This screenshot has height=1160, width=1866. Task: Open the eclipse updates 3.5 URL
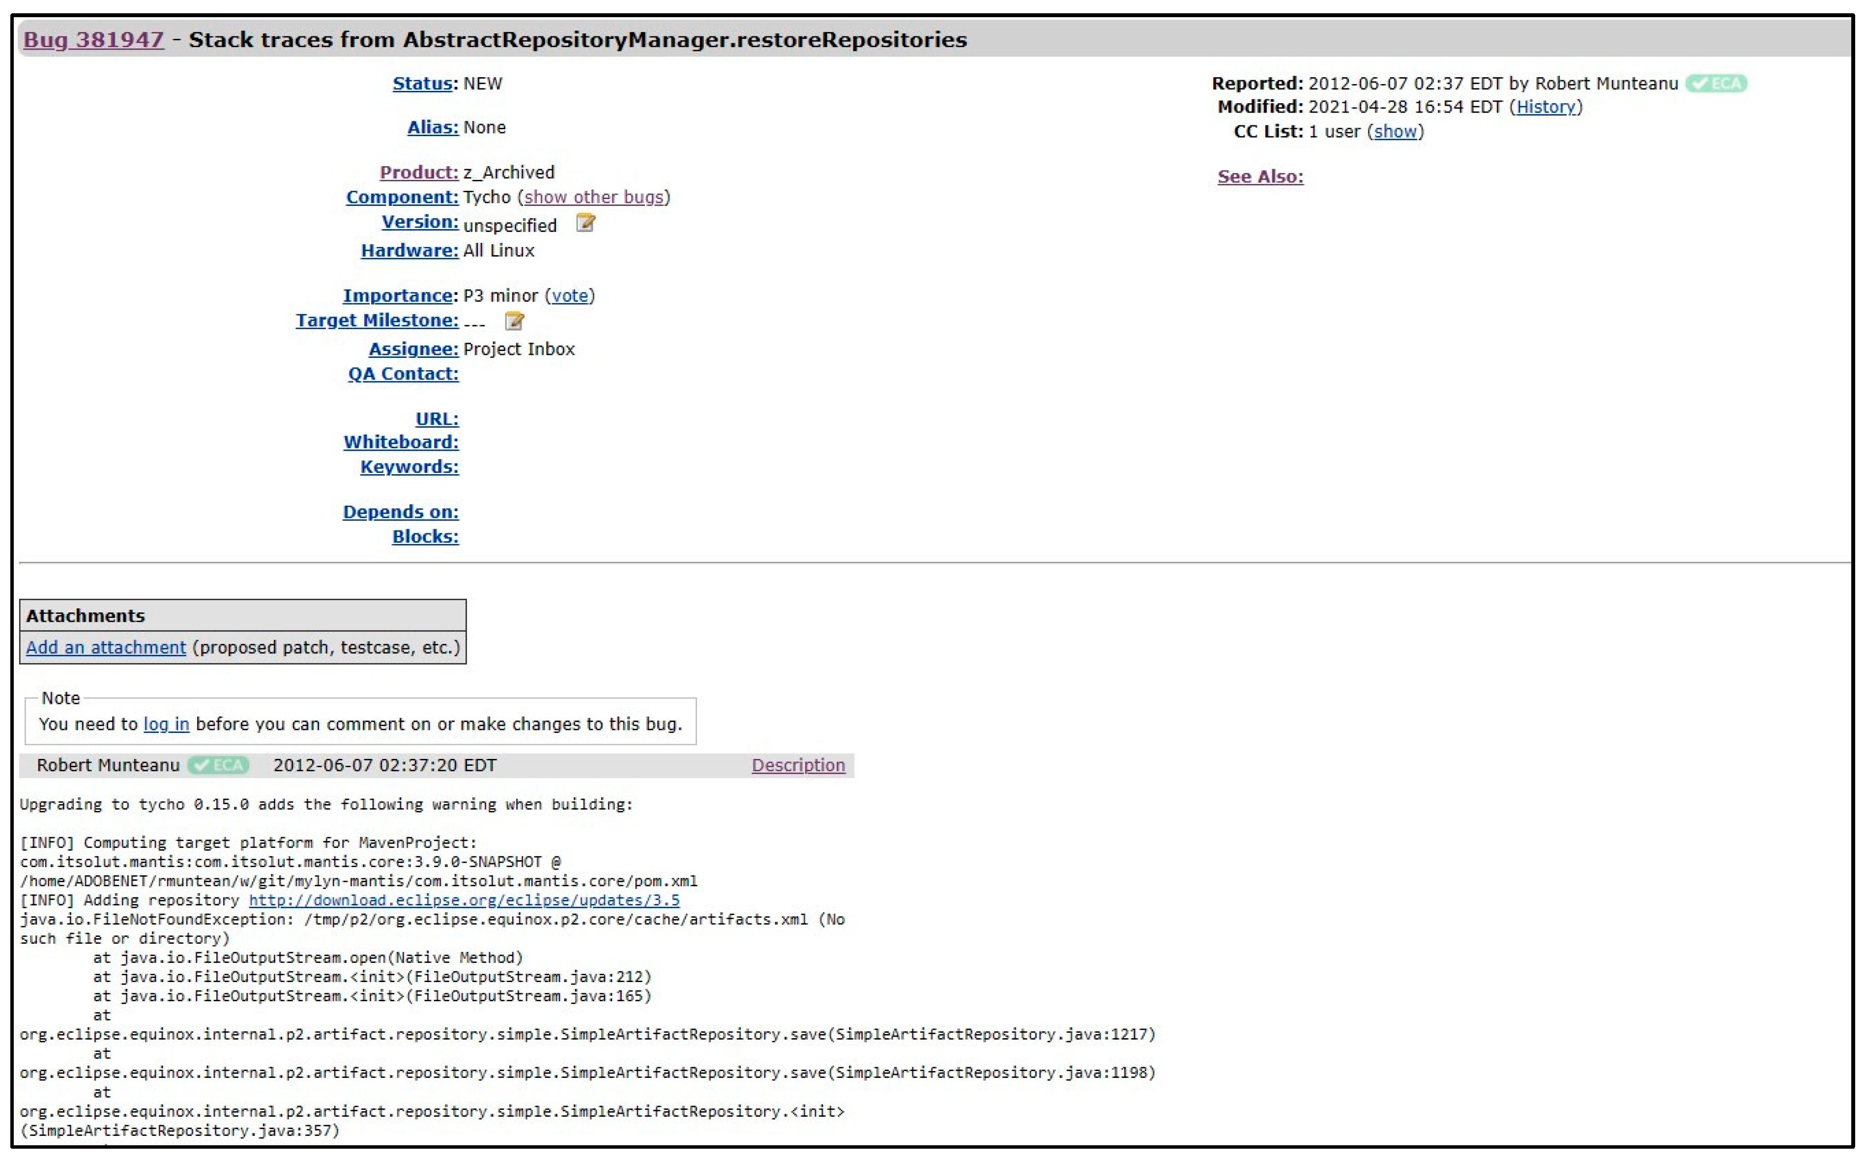(464, 900)
